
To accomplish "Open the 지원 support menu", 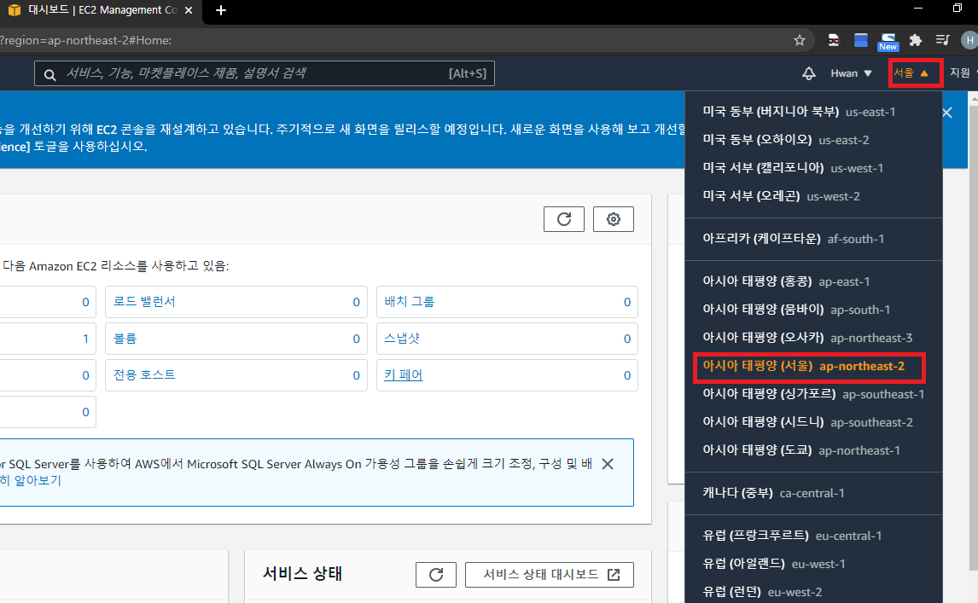I will point(963,73).
